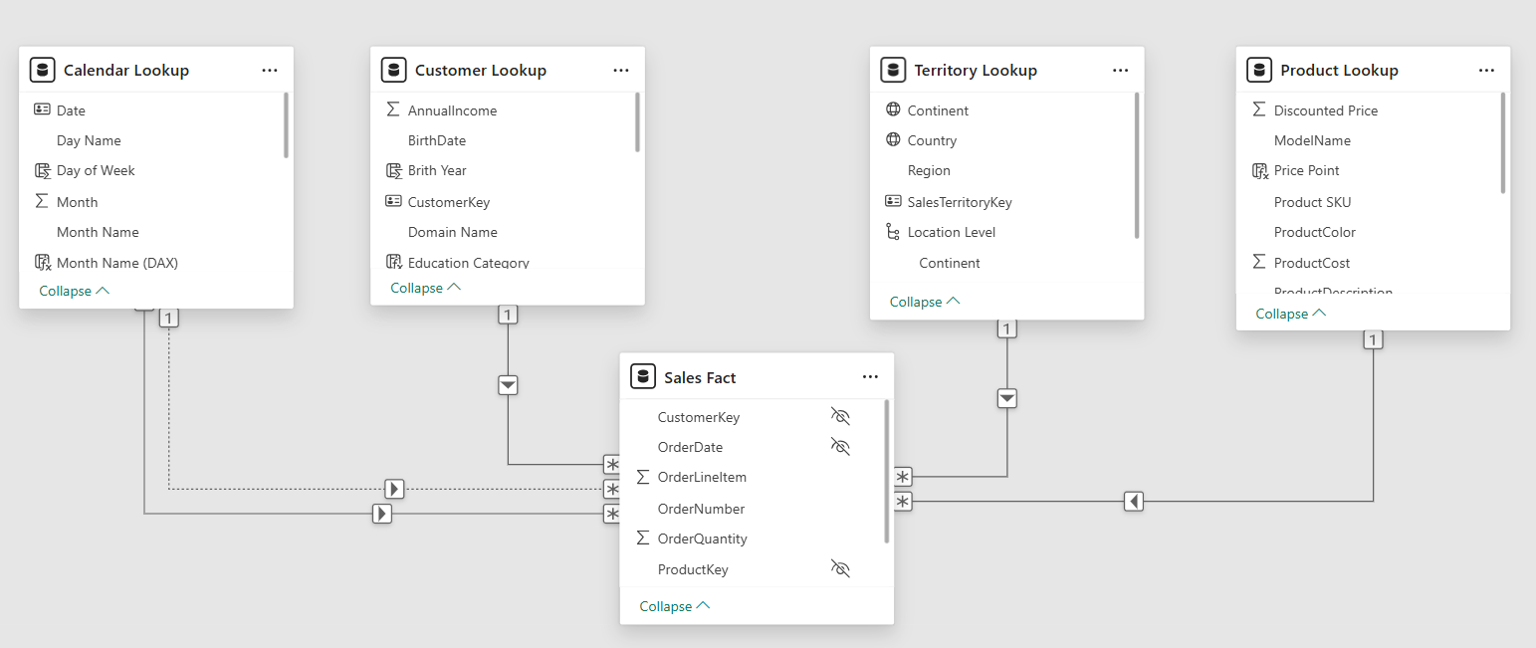
Task: Click the summation icon next to OrderQuantity
Action: [x=645, y=538]
